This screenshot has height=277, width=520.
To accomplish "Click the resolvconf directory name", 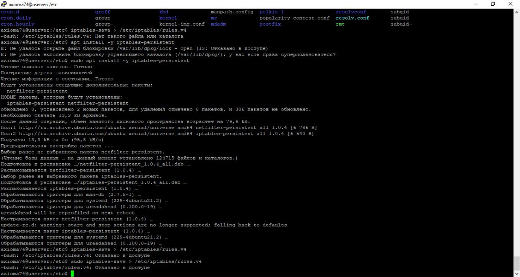I will (x=351, y=12).
